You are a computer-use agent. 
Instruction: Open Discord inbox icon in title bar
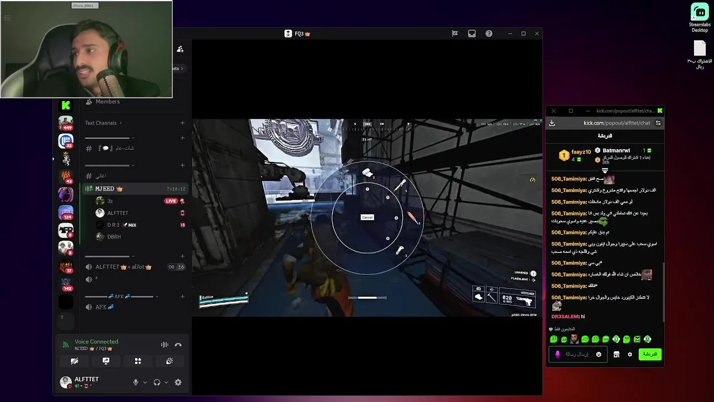click(472, 33)
